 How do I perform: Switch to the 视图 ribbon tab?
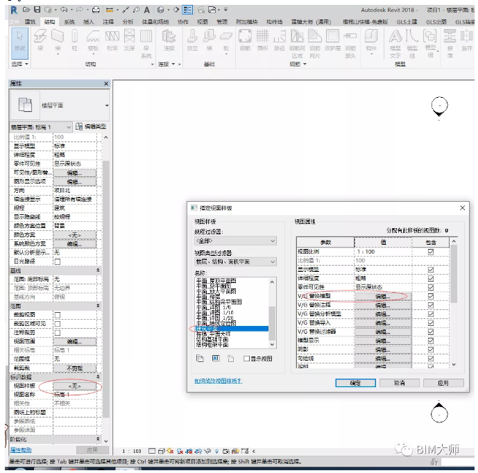pos(202,22)
